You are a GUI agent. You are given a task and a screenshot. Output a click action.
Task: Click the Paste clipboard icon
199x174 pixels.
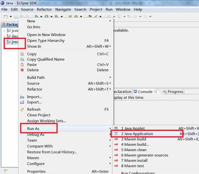click(22, 65)
